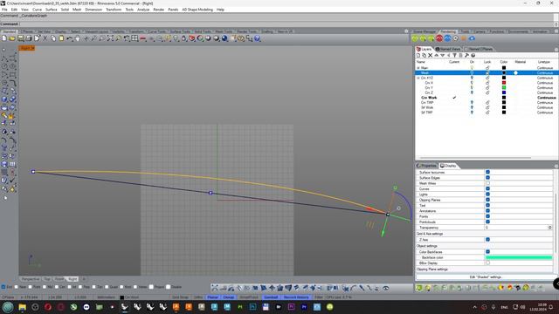This screenshot has width=559, height=314.
Task: Switch to the Named Views tab
Action: coord(448,49)
